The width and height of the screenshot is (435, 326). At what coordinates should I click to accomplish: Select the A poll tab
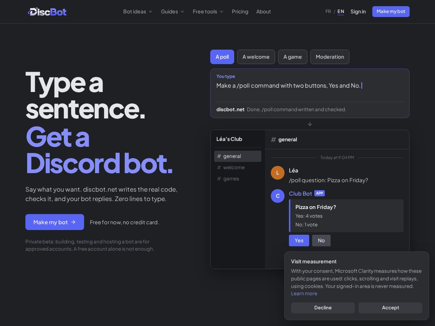point(222,57)
